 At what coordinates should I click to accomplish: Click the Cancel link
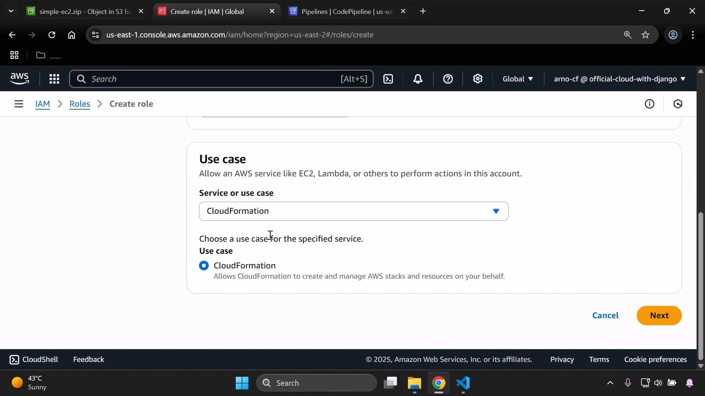click(605, 315)
